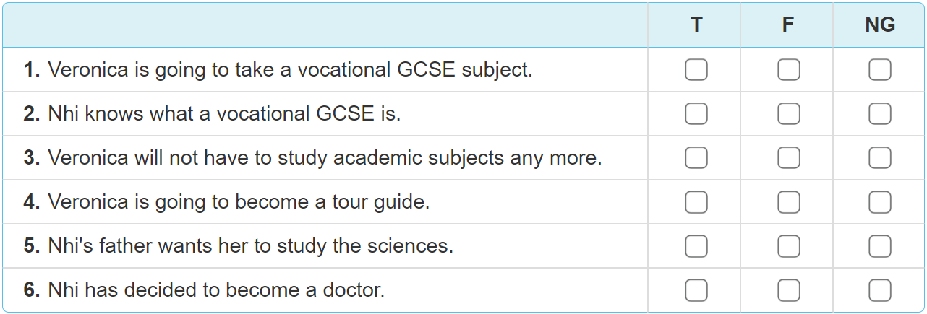927x314 pixels.
Task: Tick T for Nhi's father statement
Action: point(696,246)
